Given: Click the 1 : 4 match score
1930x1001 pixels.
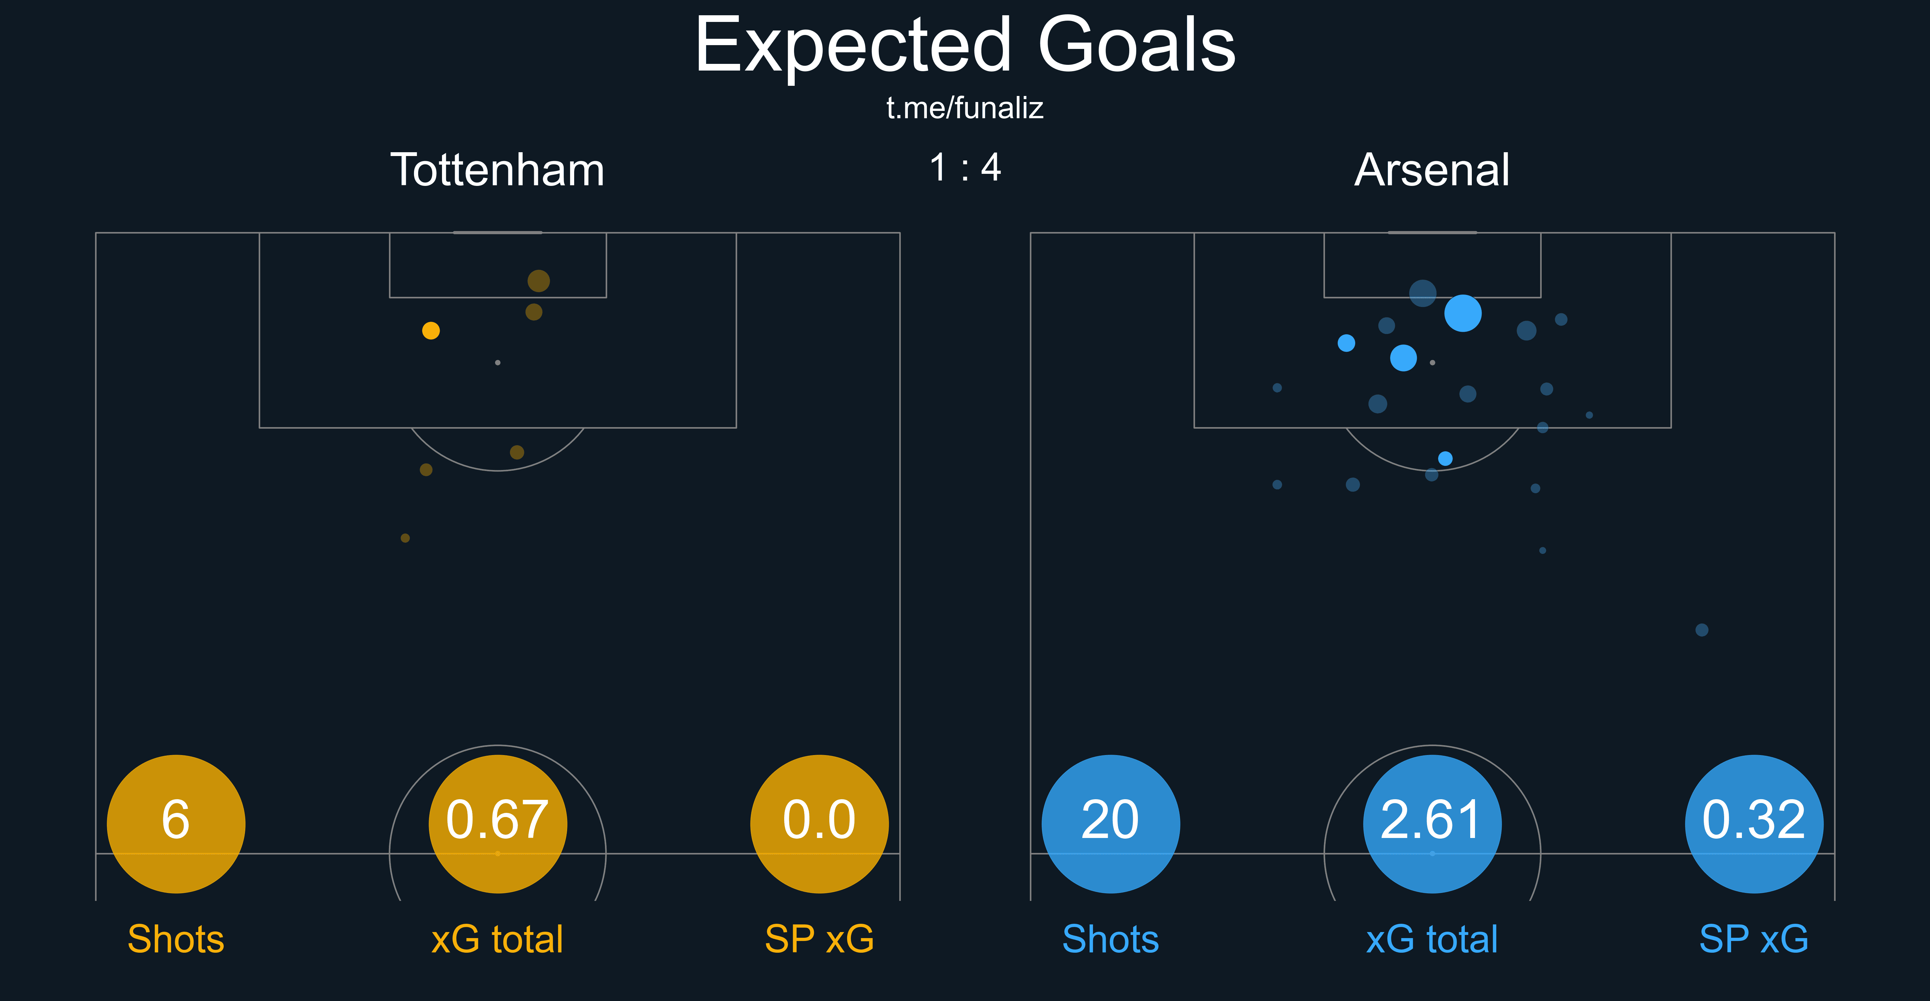Looking at the screenshot, I should click(964, 167).
